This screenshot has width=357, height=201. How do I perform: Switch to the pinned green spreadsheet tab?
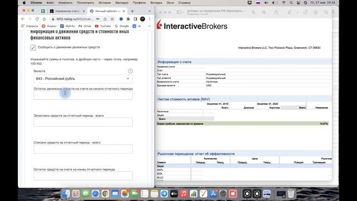click(x=43, y=11)
